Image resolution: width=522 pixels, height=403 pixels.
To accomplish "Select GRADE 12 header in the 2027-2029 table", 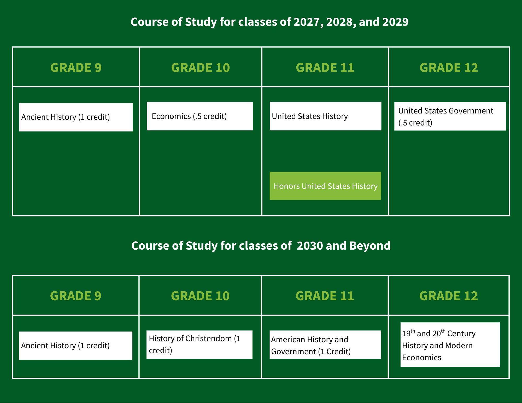I will [449, 68].
